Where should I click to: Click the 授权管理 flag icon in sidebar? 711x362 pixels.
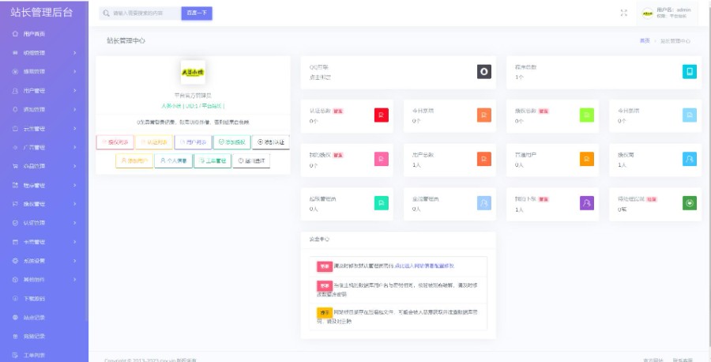point(15,204)
